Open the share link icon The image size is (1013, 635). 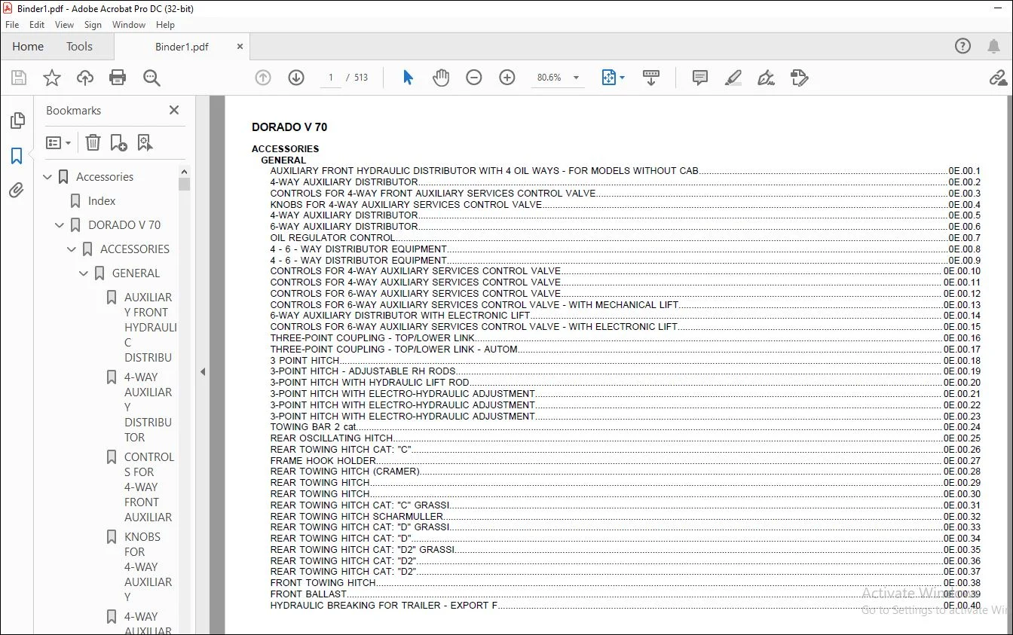click(x=998, y=78)
